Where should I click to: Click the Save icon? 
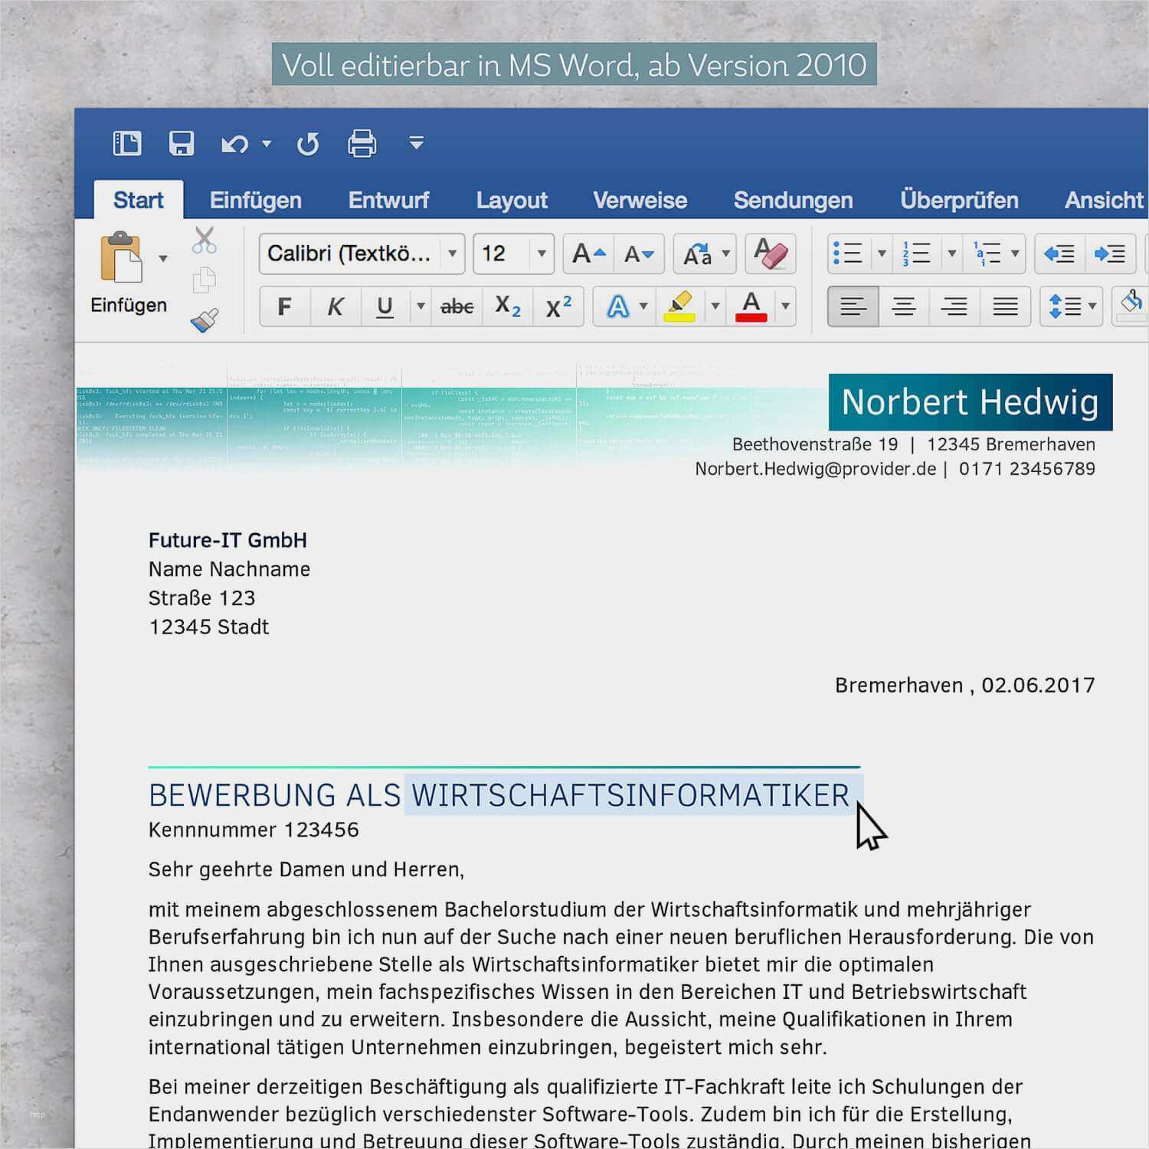coord(181,143)
